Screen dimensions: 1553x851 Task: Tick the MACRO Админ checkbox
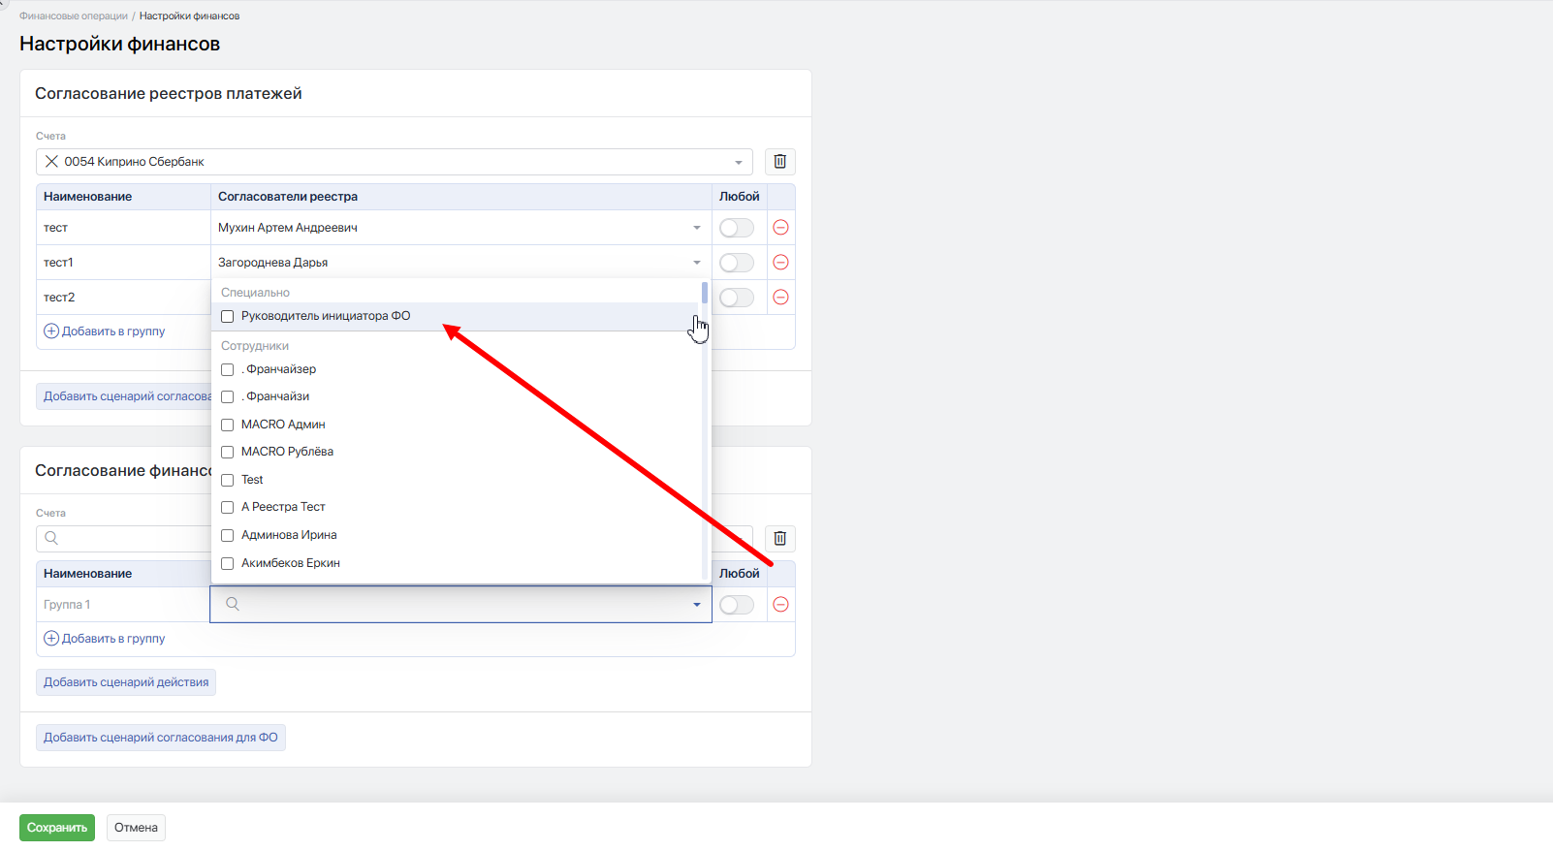(228, 425)
